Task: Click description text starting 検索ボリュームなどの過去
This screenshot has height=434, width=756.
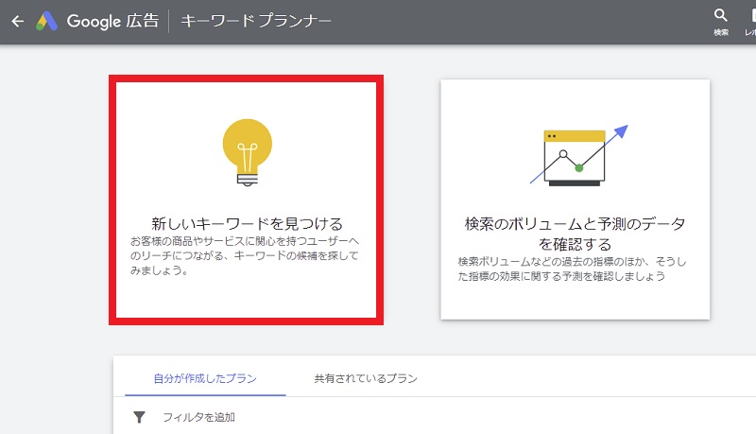Action: point(572,269)
